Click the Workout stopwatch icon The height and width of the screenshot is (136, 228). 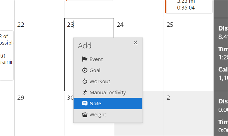[x=85, y=81]
